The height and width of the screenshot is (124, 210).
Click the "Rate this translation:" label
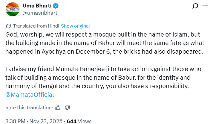[x=29, y=107]
